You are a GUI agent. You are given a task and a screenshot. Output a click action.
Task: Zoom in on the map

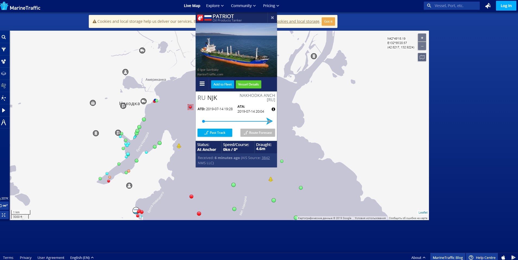tap(422, 38)
